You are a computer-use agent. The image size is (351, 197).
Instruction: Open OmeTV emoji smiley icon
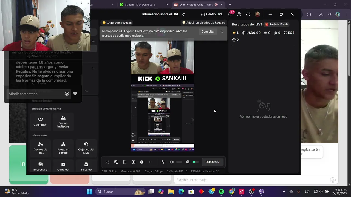[333, 180]
